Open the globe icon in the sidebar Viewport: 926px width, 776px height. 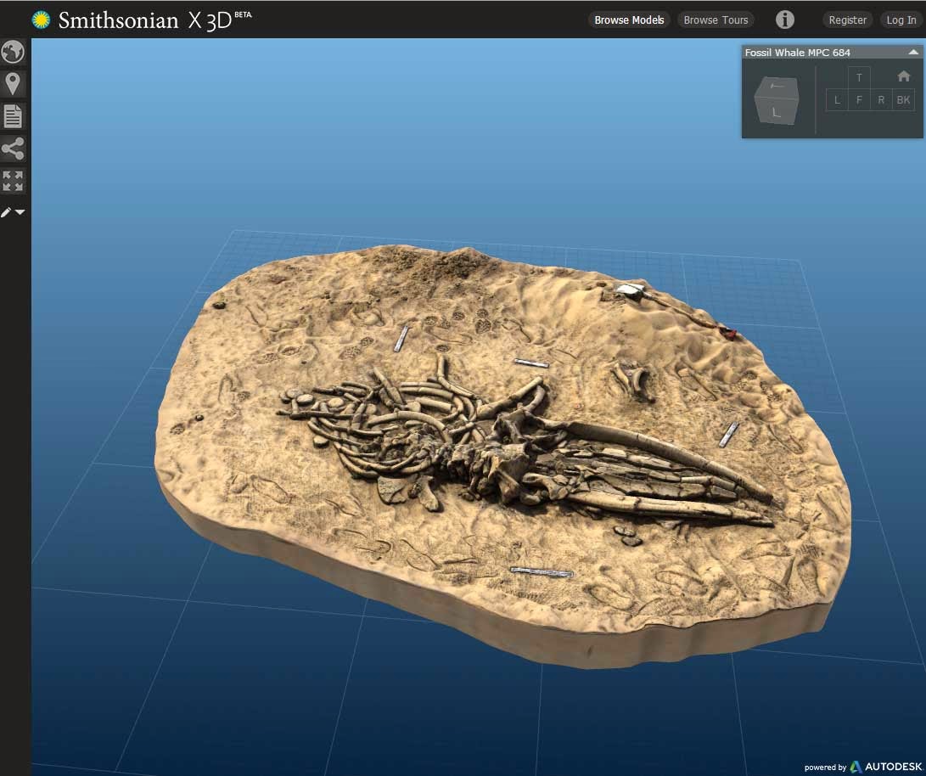tap(13, 52)
